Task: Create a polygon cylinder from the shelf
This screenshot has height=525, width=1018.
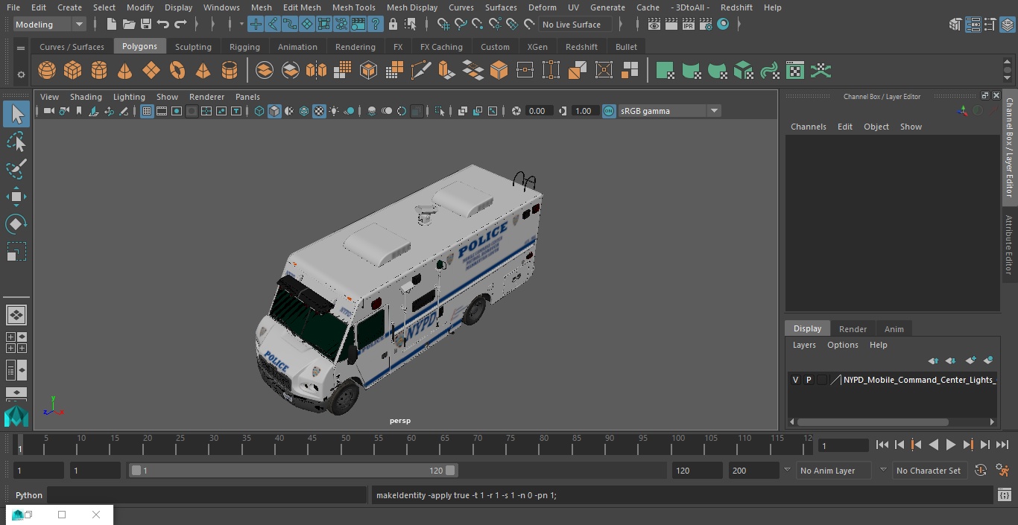Action: 99,71
